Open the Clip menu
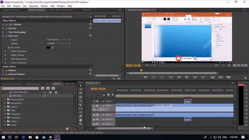 25,6
